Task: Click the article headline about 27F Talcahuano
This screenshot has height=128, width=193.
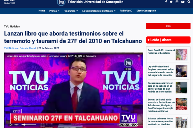Action: pos(73,37)
